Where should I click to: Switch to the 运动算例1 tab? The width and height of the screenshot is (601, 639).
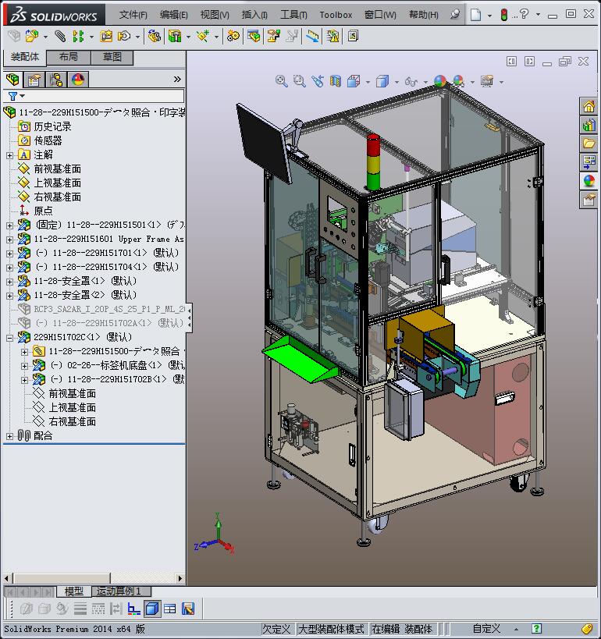point(122,591)
